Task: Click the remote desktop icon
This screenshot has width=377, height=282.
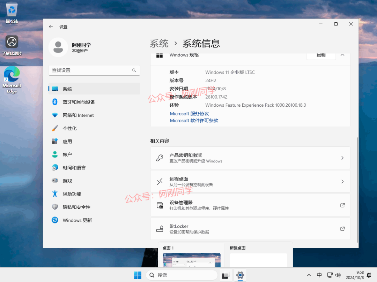Action: 160,182
